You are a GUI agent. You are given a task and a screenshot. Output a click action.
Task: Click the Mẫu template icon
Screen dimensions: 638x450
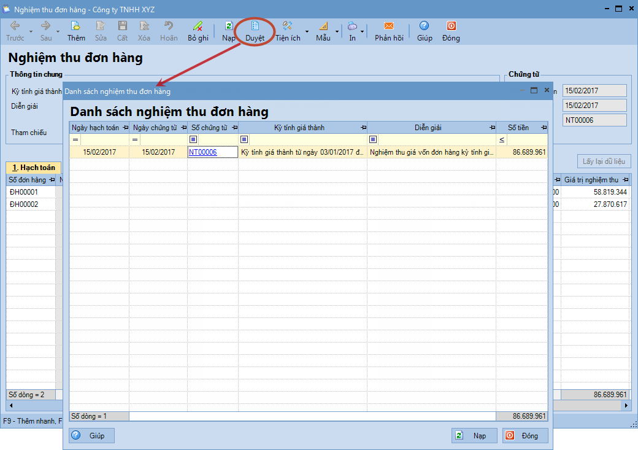click(x=323, y=26)
